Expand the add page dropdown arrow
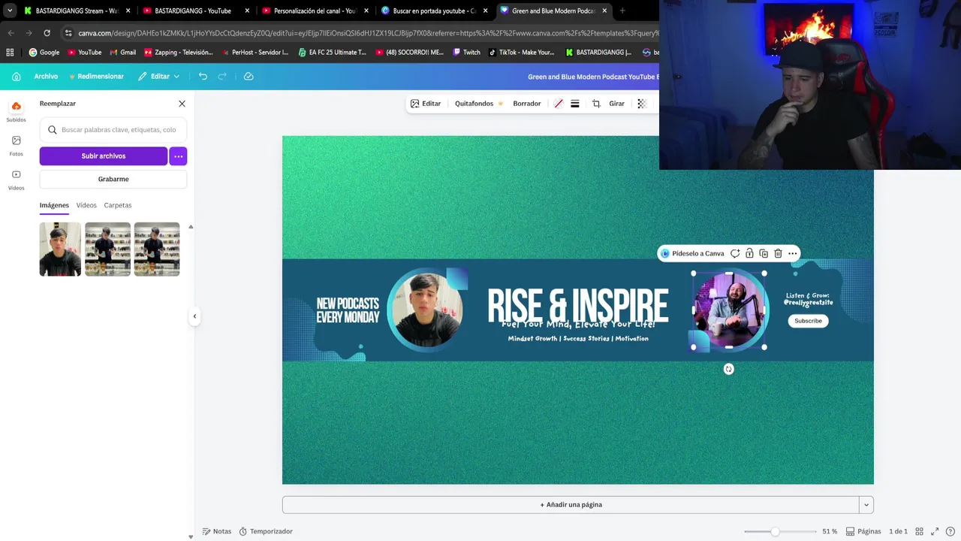This screenshot has width=961, height=541. pos(866,505)
